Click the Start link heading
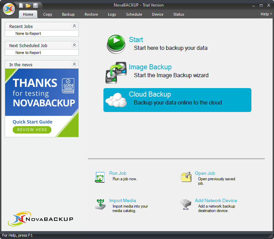This screenshot has height=239, width=274. [136, 40]
